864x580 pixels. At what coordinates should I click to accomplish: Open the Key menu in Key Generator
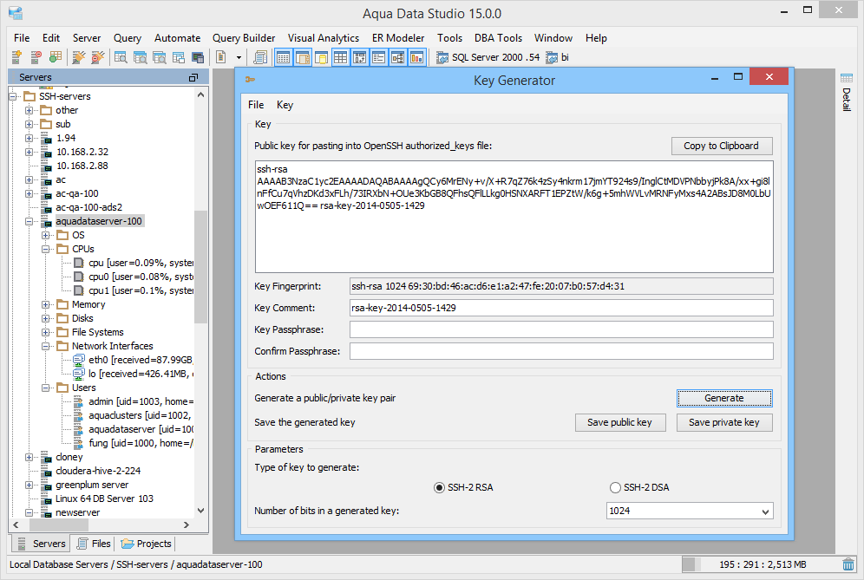pyautogui.click(x=285, y=105)
